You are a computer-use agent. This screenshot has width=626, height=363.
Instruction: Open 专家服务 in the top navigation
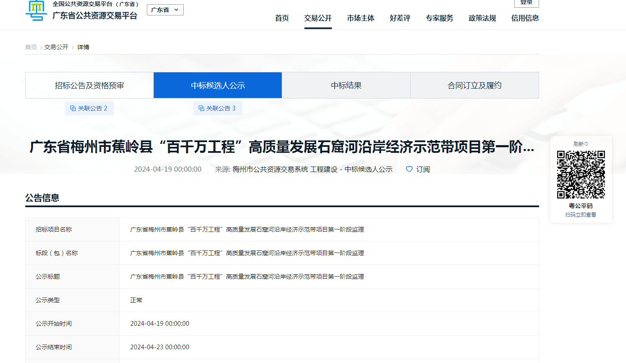439,18
